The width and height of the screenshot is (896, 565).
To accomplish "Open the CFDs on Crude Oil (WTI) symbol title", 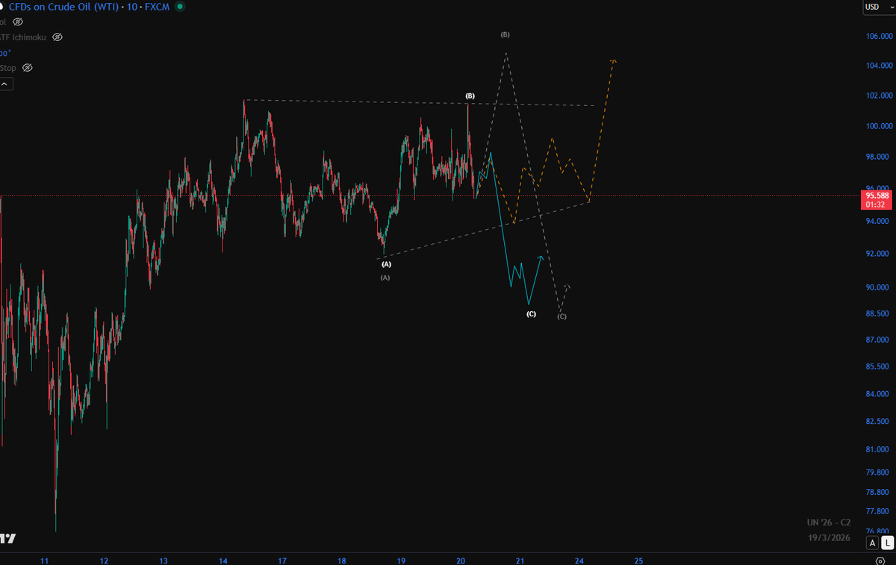I will tap(62, 7).
